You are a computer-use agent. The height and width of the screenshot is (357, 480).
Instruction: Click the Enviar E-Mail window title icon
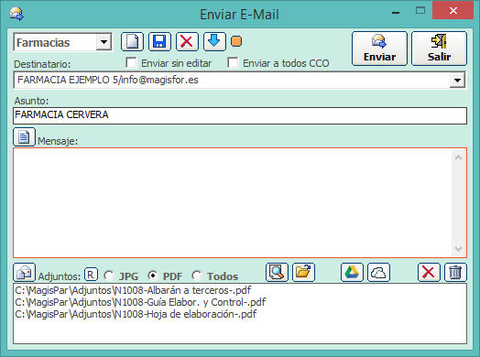click(16, 14)
